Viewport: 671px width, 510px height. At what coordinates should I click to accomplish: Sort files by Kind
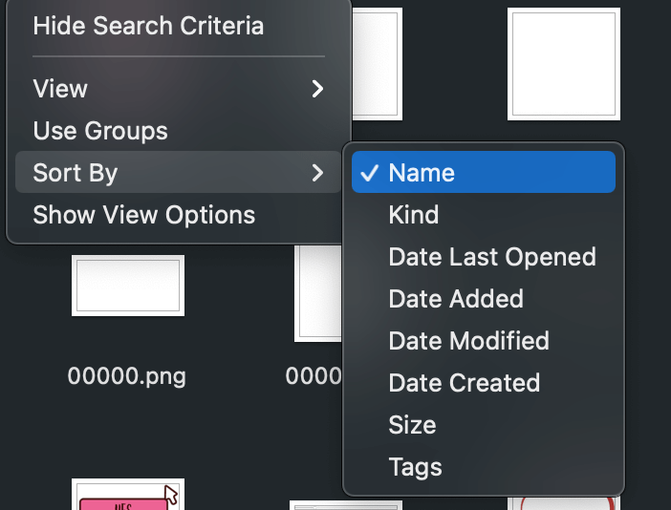pos(414,215)
